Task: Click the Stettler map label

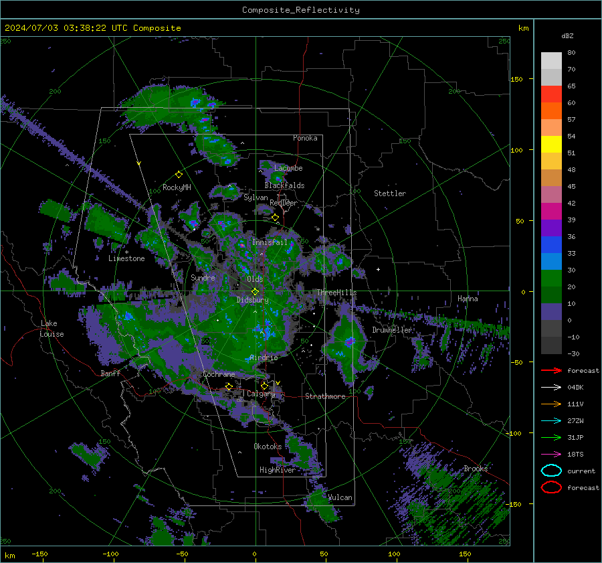Action: click(390, 193)
